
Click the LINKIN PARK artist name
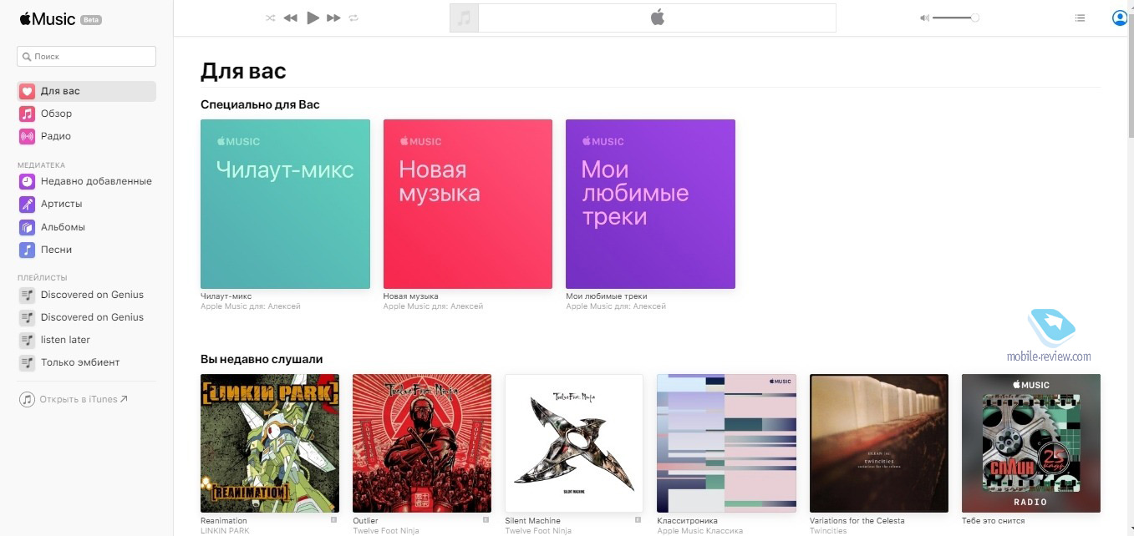[223, 531]
